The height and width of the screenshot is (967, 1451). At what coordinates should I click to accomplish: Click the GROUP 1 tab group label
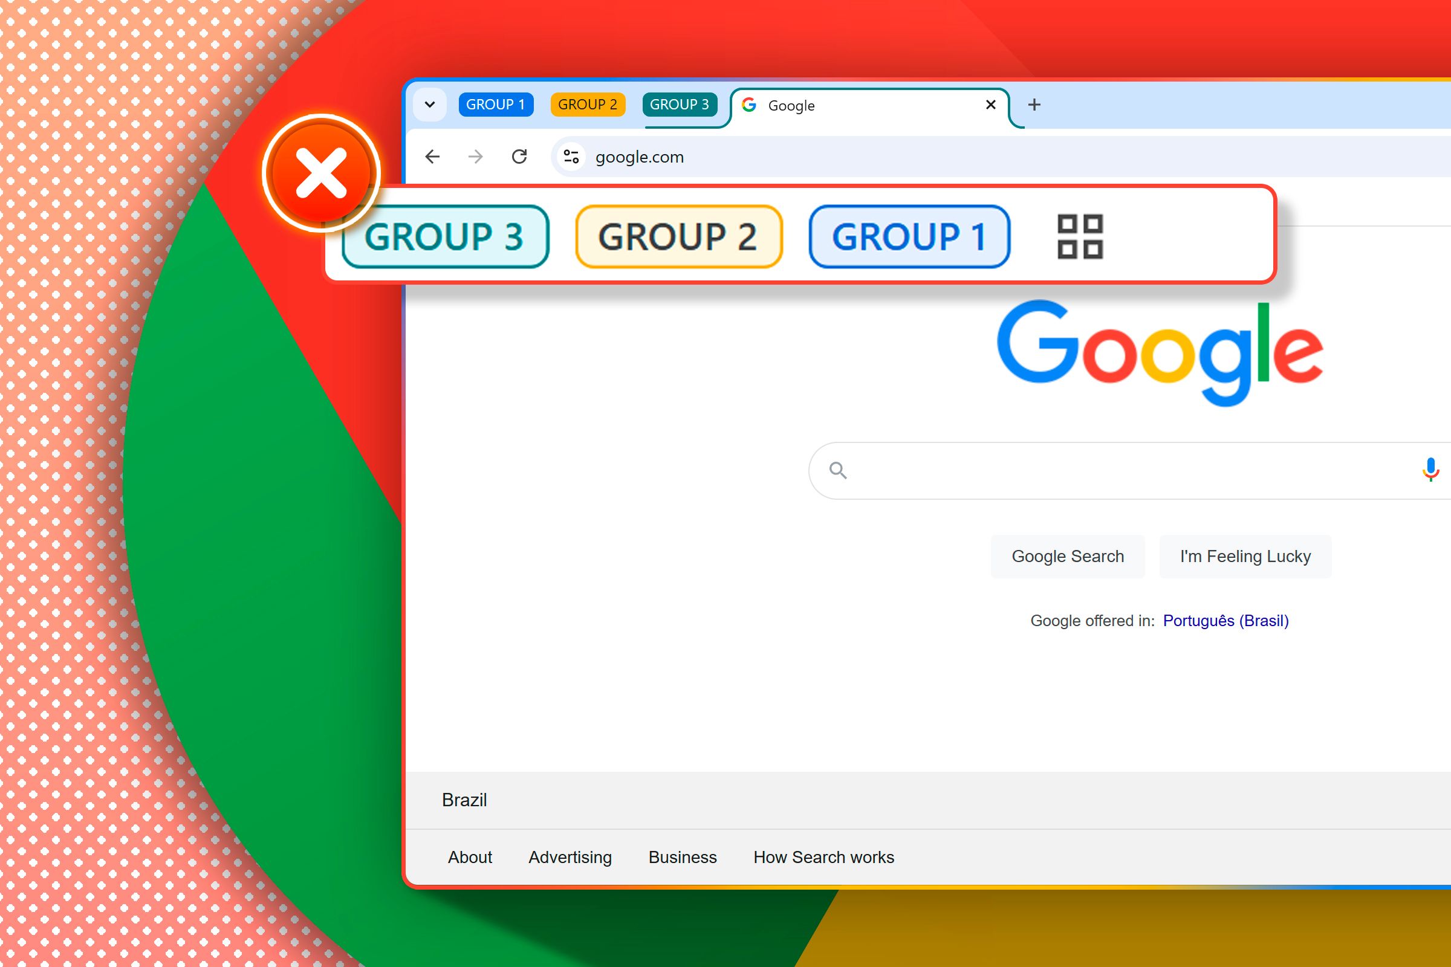[x=496, y=105]
